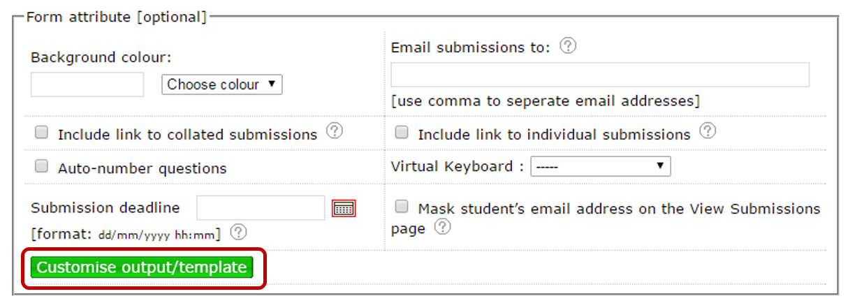The image size is (848, 301).
Task: Tick Include link to individual submissions checkbox
Action: click(402, 132)
